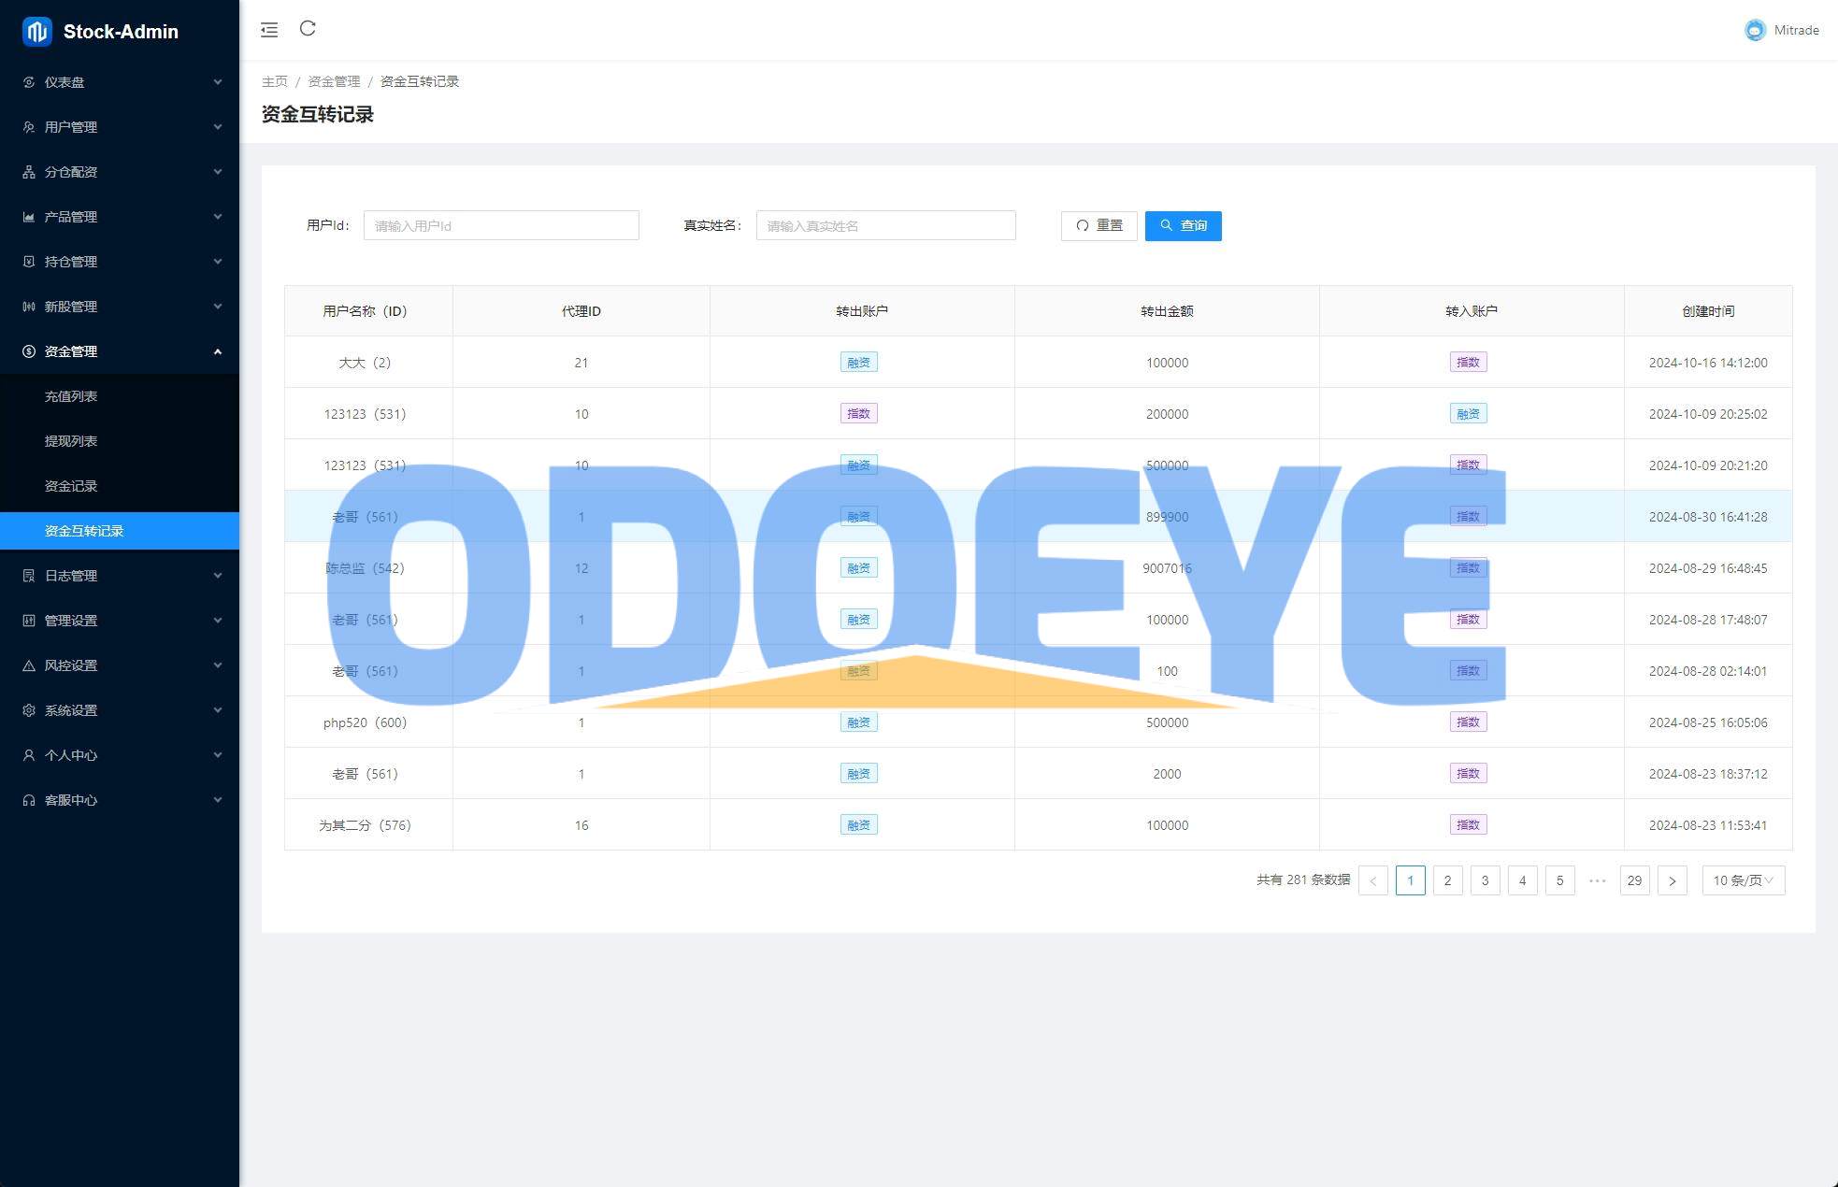
Task: Click the 新股管理 icon in sidebar
Action: [29, 307]
